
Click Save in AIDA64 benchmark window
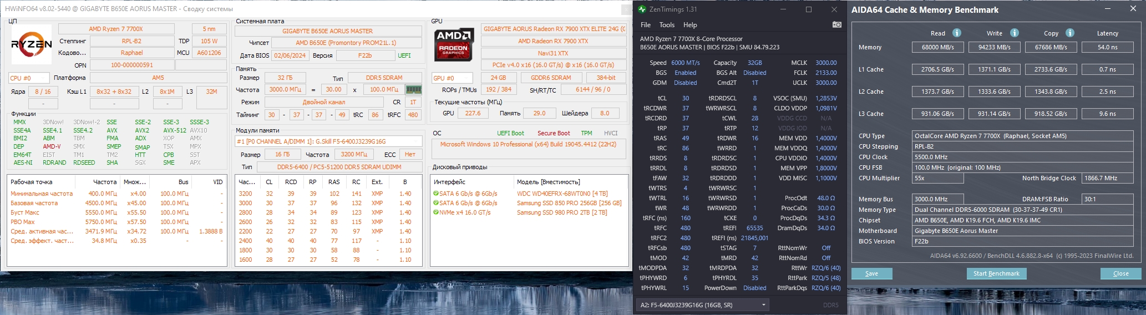[x=871, y=273]
